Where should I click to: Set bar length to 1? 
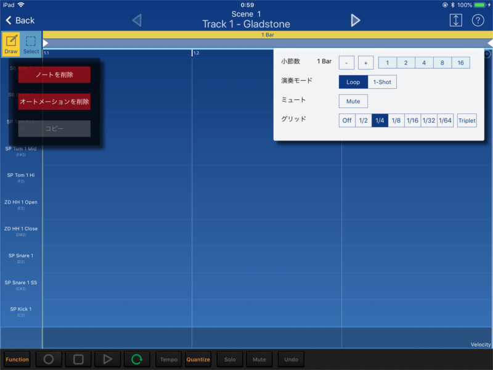pyautogui.click(x=388, y=63)
